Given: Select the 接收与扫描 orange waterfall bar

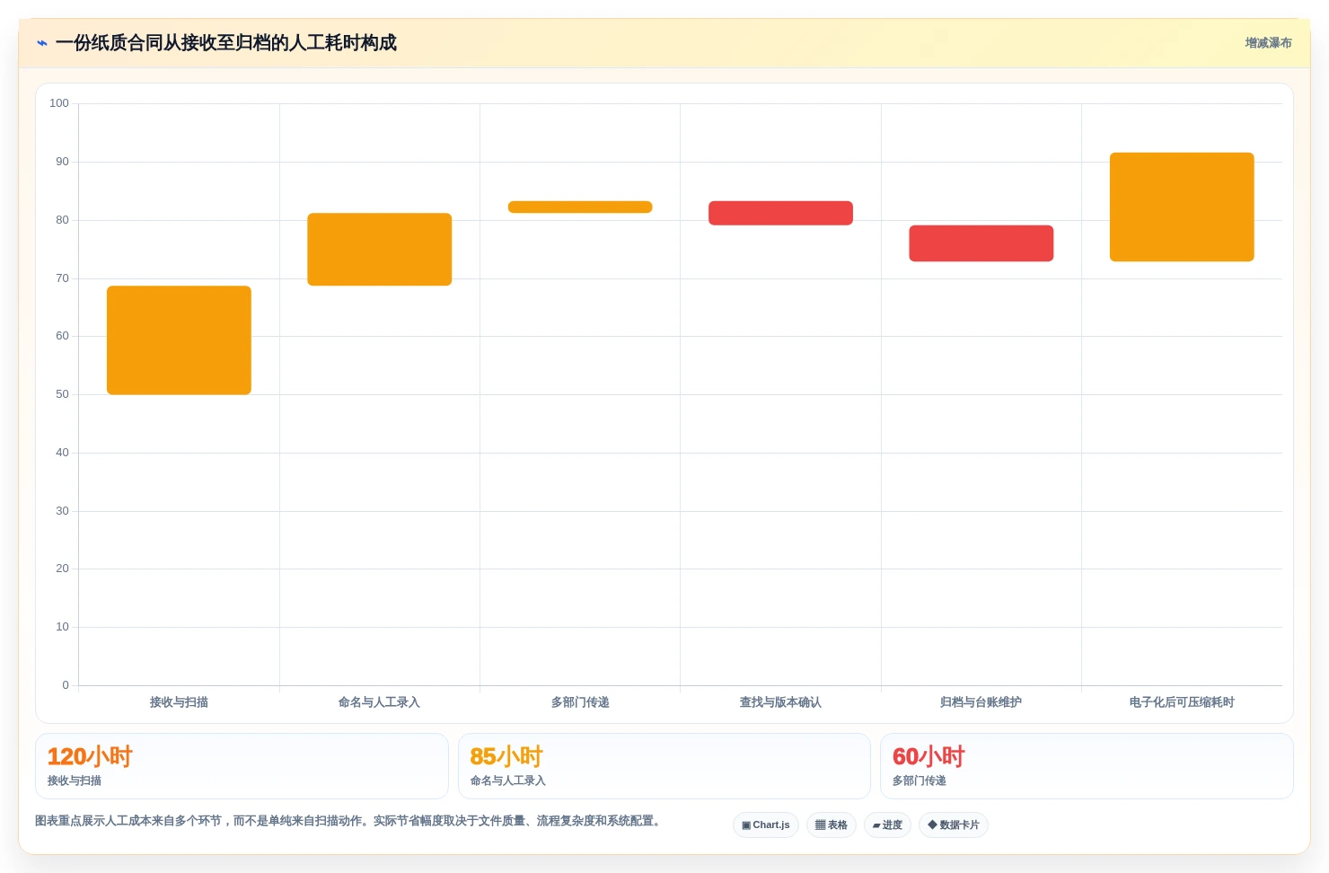Looking at the screenshot, I should [179, 340].
